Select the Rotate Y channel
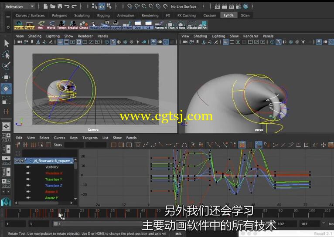 (51, 198)
